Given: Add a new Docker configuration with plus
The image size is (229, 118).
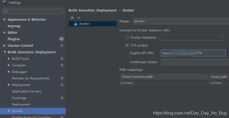Looking at the screenshot, I should click(72, 18).
